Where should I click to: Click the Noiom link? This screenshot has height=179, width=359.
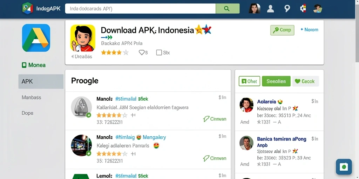(x=309, y=30)
